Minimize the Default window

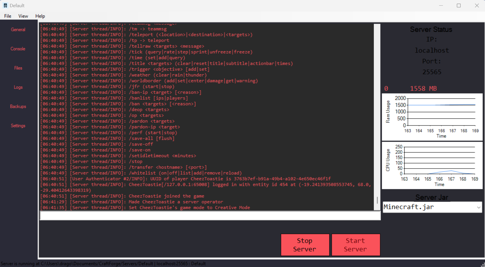pos(441,5)
